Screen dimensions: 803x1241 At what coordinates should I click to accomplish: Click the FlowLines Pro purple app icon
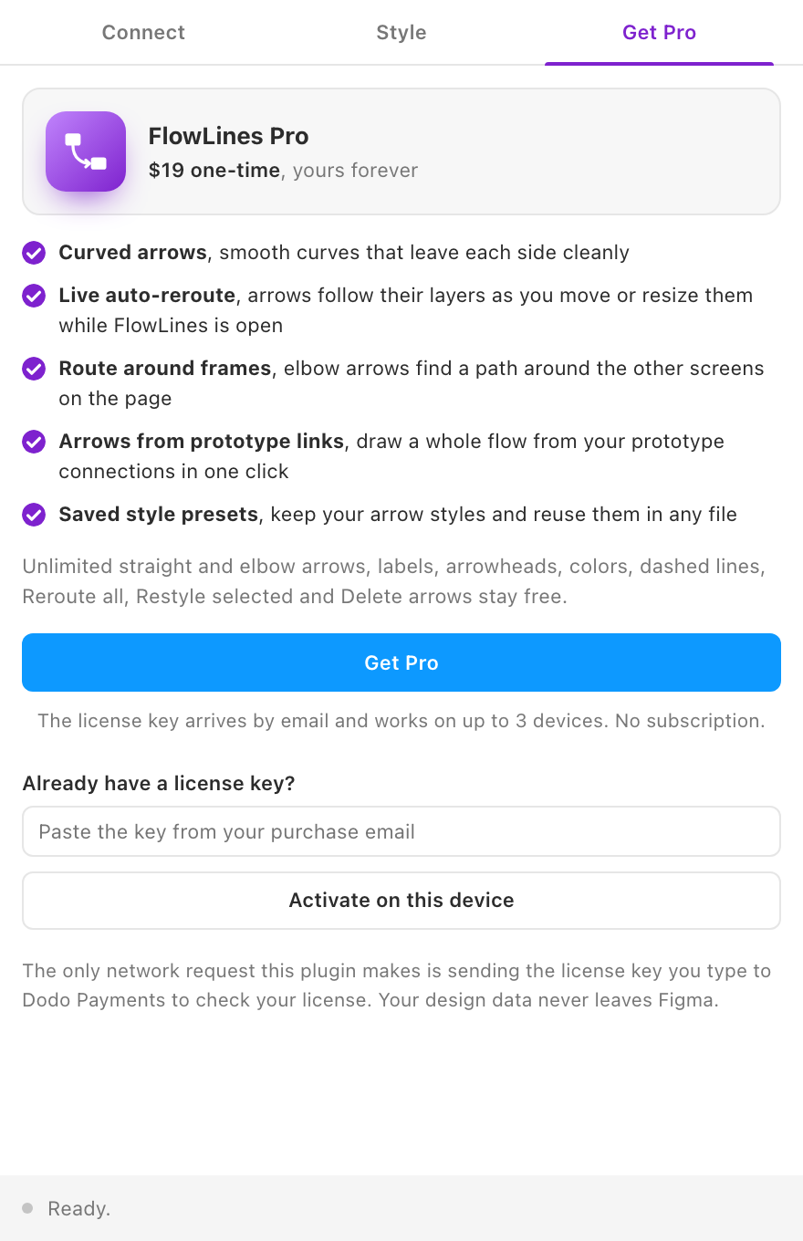click(86, 151)
